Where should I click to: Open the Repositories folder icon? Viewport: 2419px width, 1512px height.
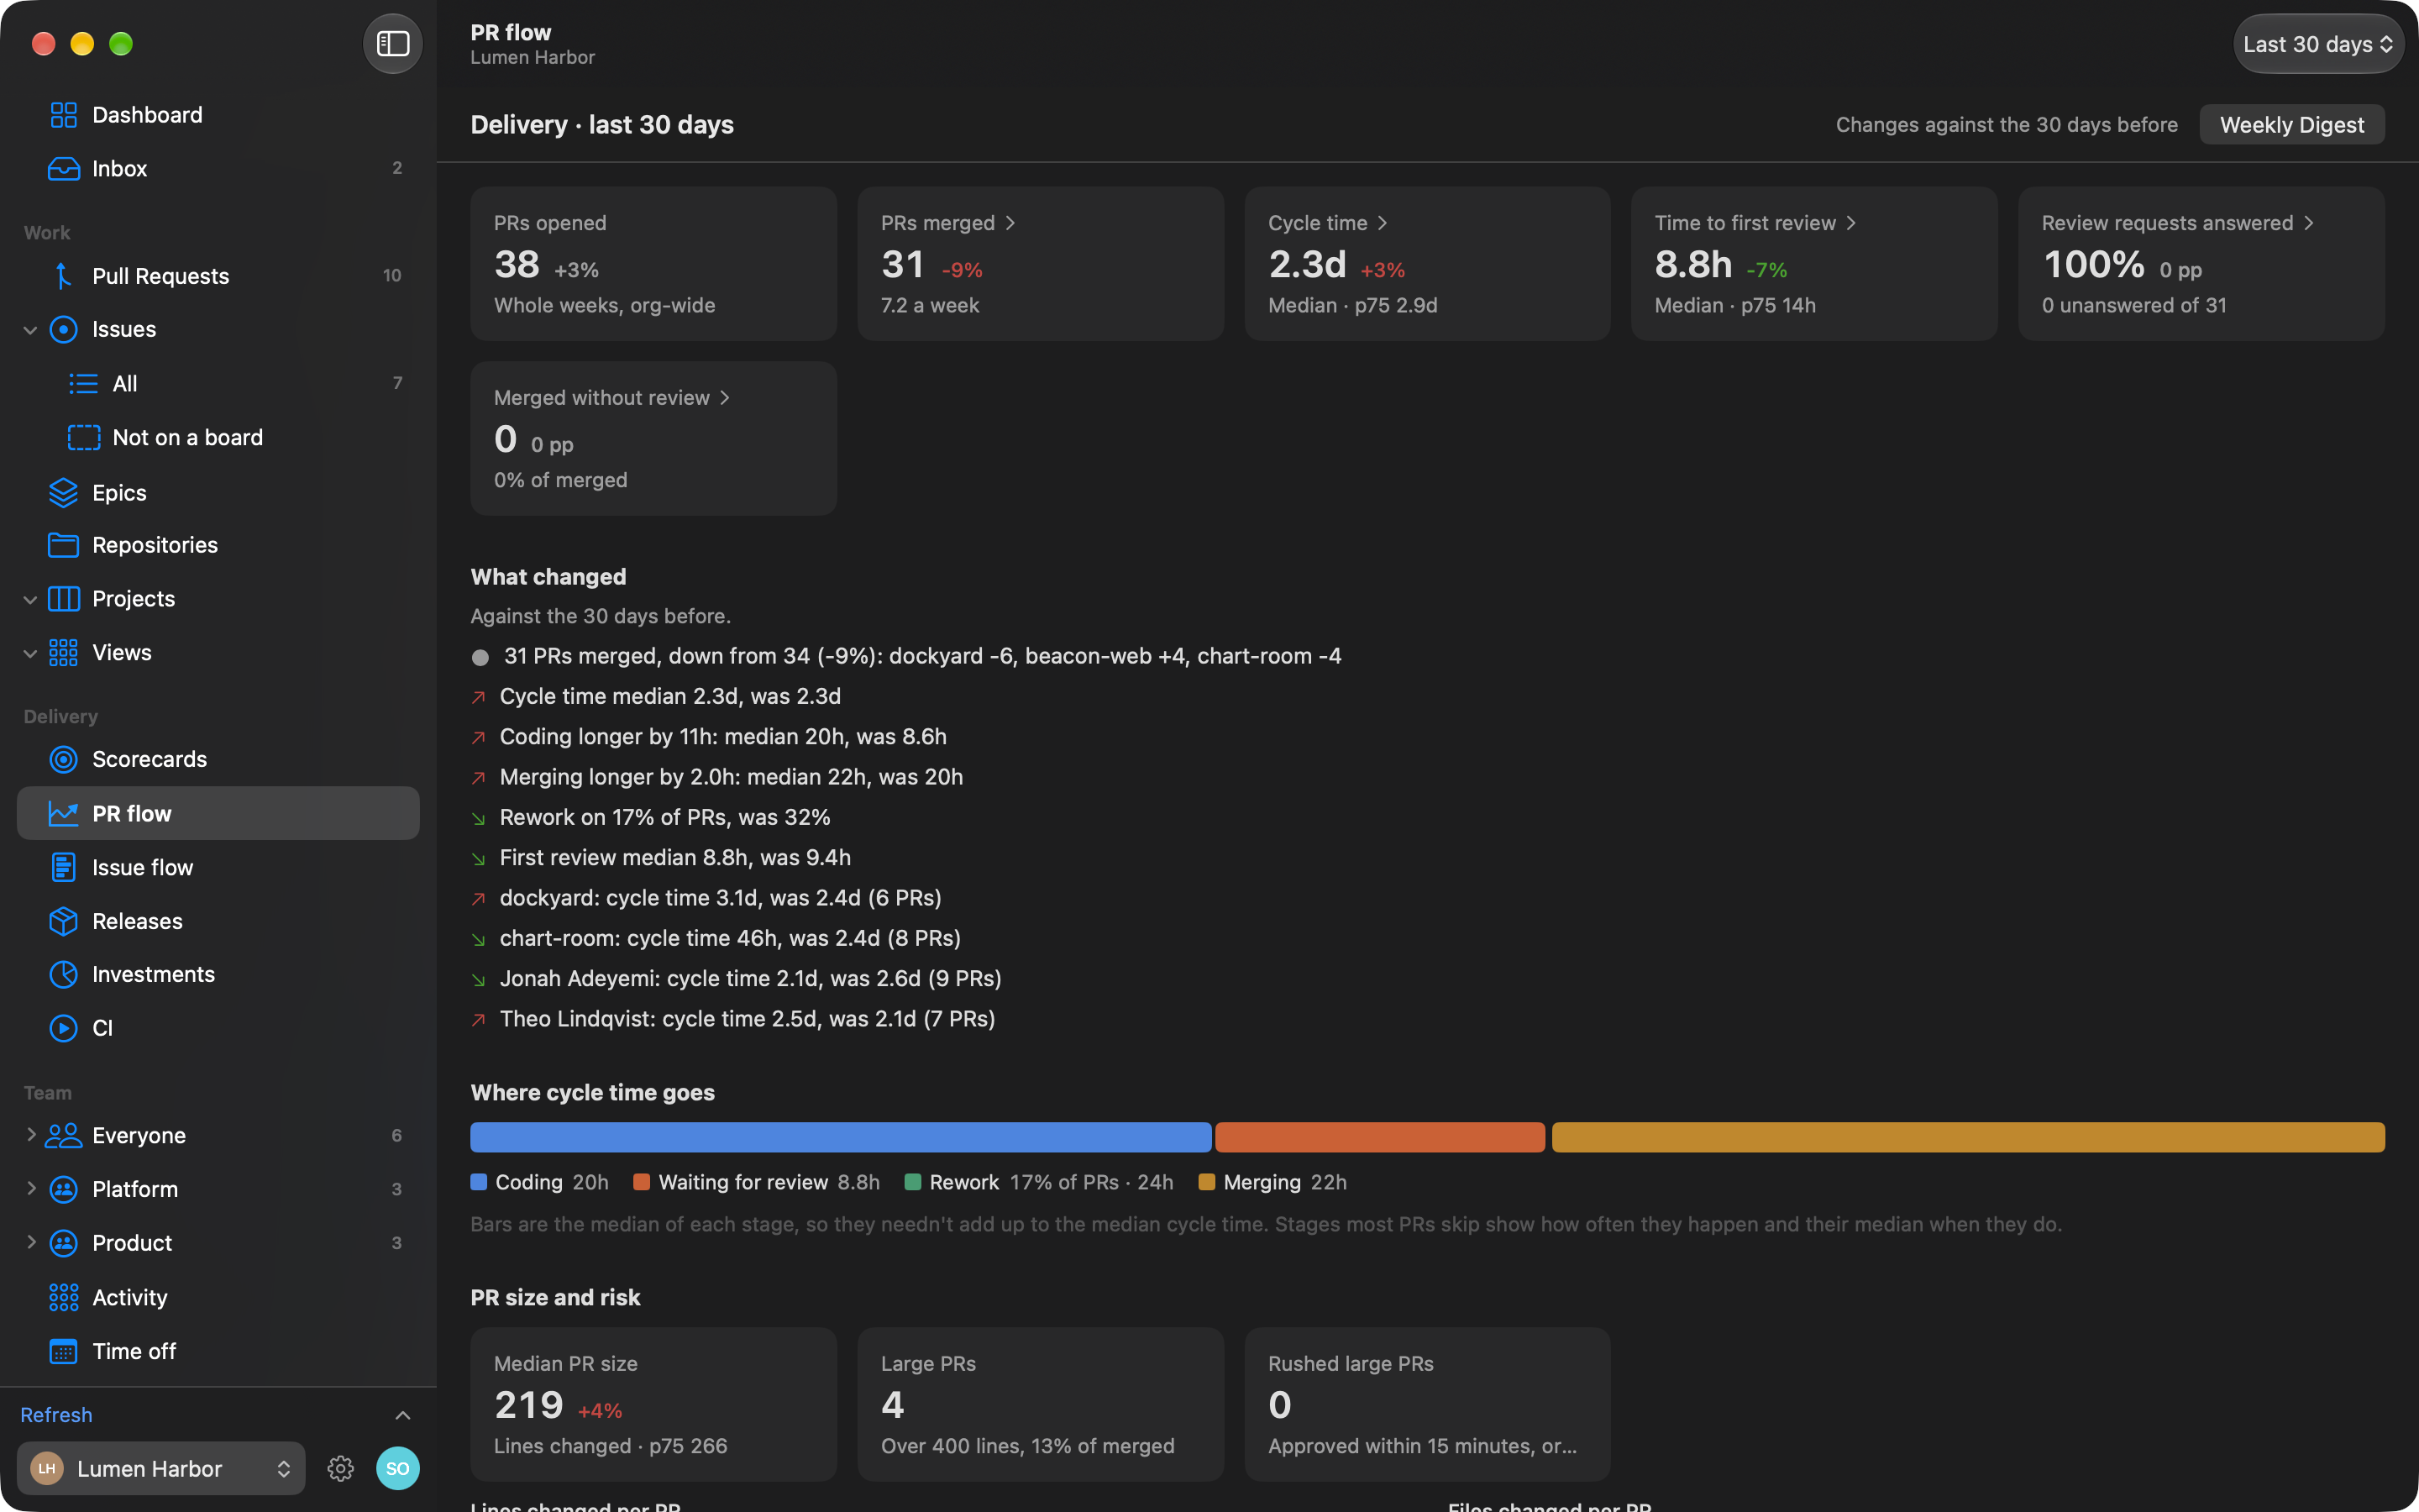(x=63, y=545)
